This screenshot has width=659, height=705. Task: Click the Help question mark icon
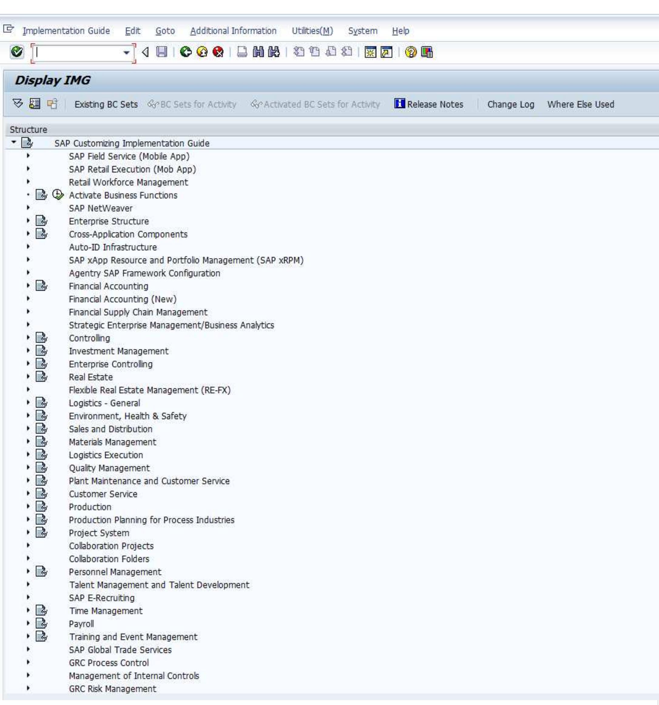click(x=411, y=53)
